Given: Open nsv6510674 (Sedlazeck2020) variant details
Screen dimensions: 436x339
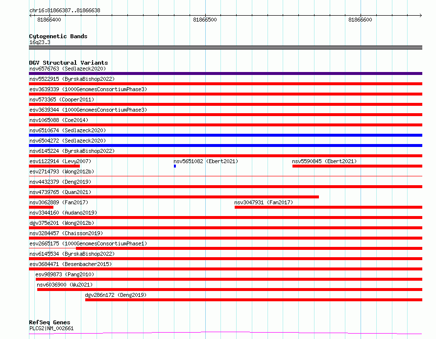Looking at the screenshot, I should (x=68, y=130).
